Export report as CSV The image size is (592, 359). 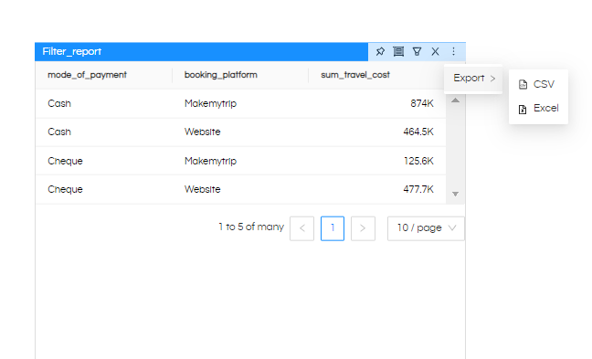click(x=538, y=84)
